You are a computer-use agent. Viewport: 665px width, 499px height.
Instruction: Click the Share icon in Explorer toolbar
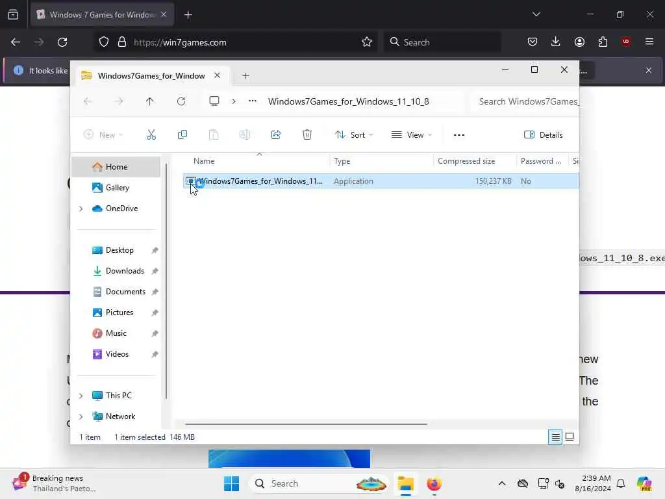click(x=275, y=135)
